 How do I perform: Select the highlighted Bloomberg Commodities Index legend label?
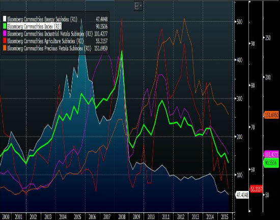tap(34, 26)
